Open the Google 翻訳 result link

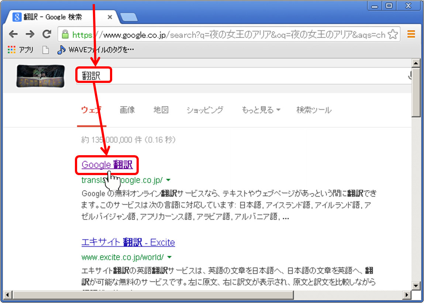pos(107,164)
